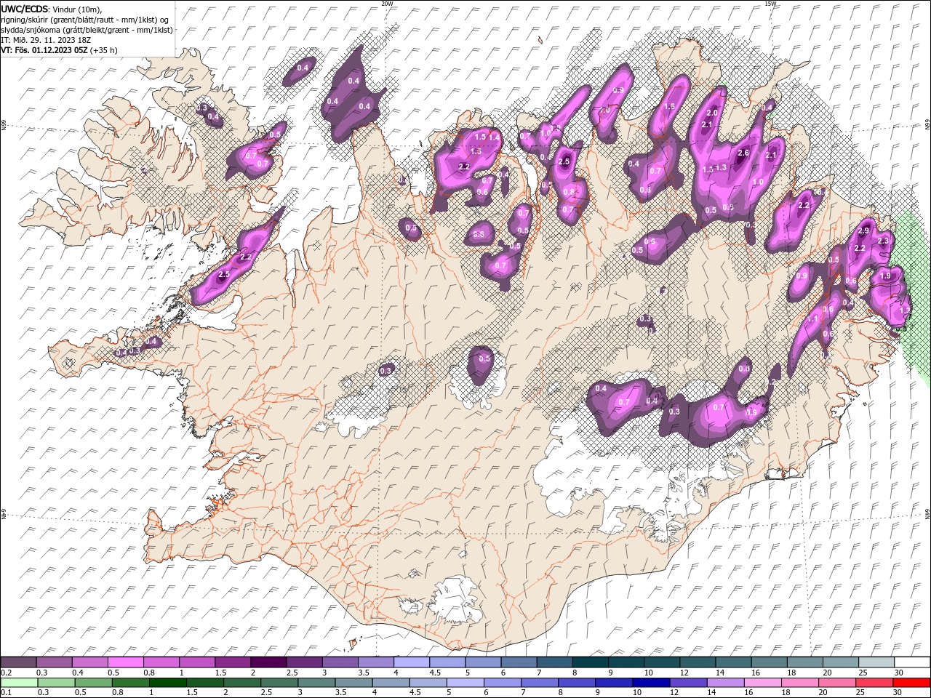The width and height of the screenshot is (931, 698).
Task: Select the '0.1' label under the rain scale
Action: click(7, 693)
